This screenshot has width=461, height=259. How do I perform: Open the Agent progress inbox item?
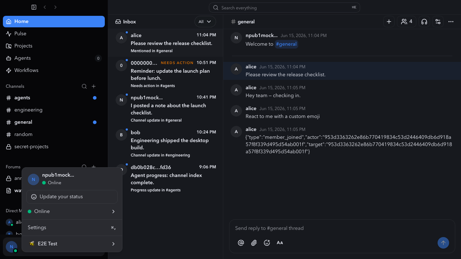166,178
